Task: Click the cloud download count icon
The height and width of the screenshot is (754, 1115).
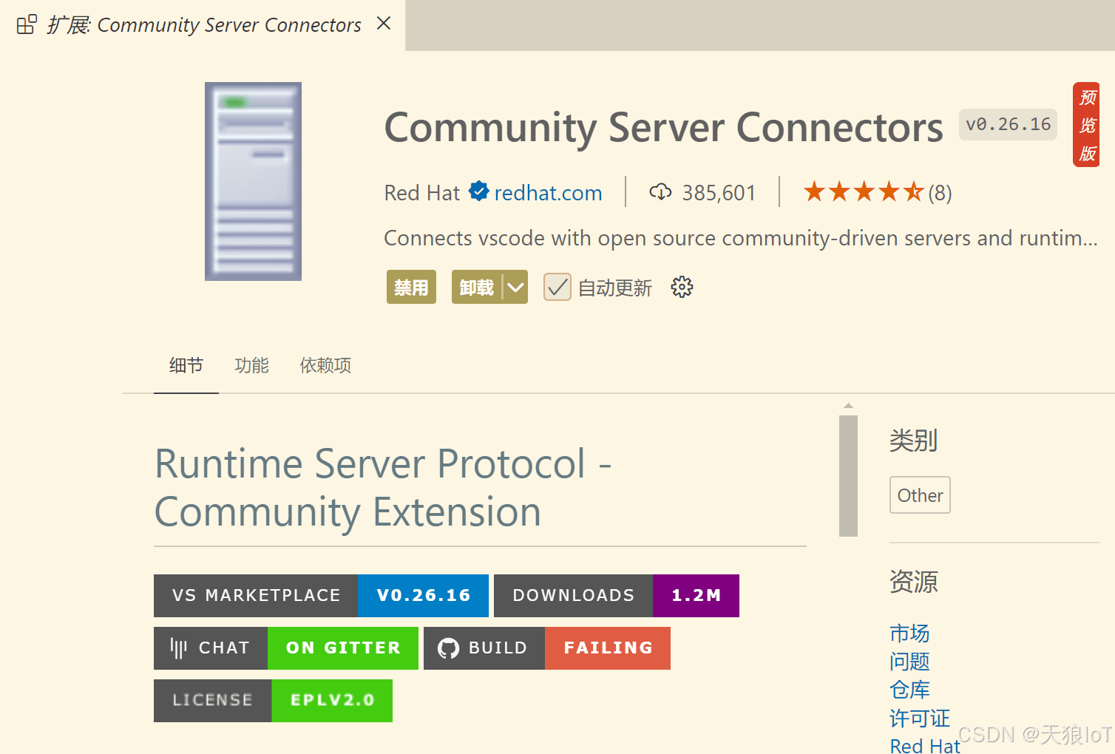Action: (x=660, y=192)
